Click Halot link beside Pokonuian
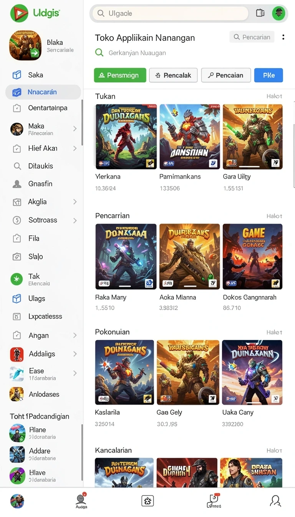 [x=274, y=332]
